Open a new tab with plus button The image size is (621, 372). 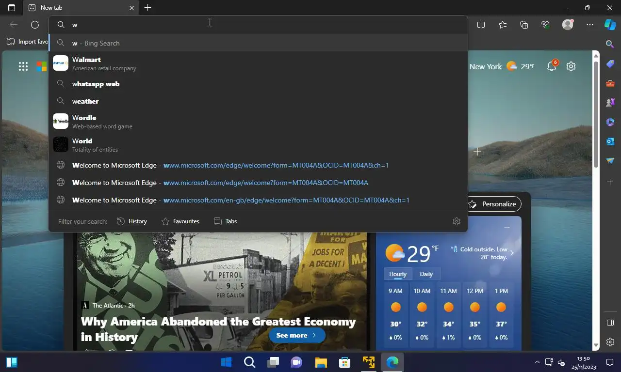(x=148, y=8)
